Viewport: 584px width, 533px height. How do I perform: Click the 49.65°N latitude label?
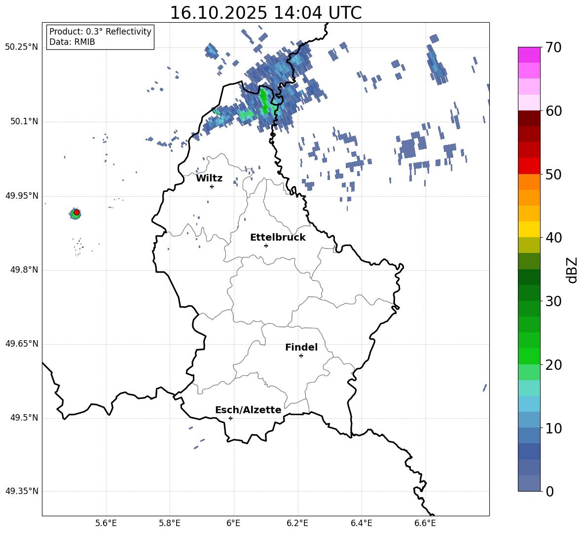pos(22,344)
